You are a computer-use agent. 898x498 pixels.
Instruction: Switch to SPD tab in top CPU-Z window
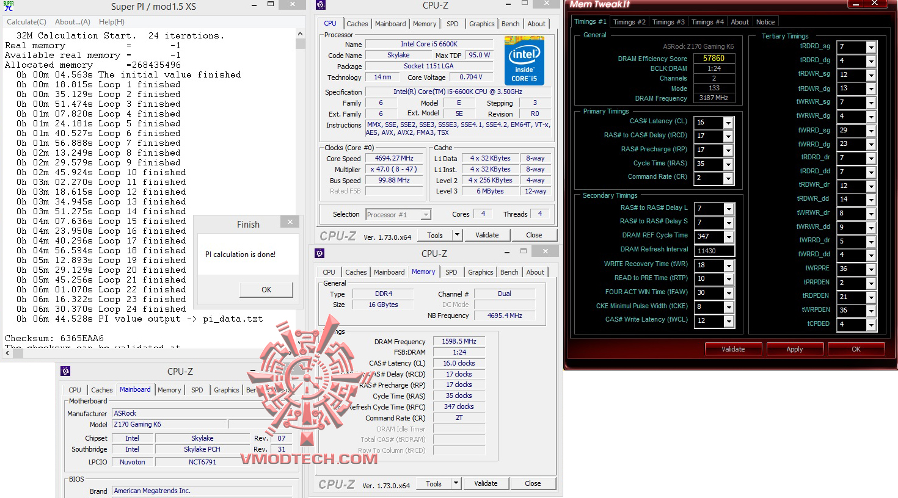click(452, 24)
